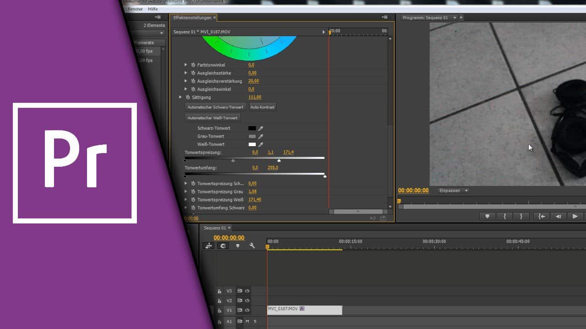The image size is (586, 329).
Task: Expand the Ausgleichsverstärkung property
Action: 186,81
